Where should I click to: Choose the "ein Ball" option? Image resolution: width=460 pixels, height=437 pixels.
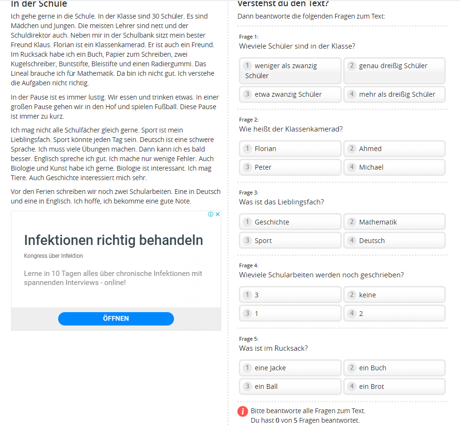290,386
